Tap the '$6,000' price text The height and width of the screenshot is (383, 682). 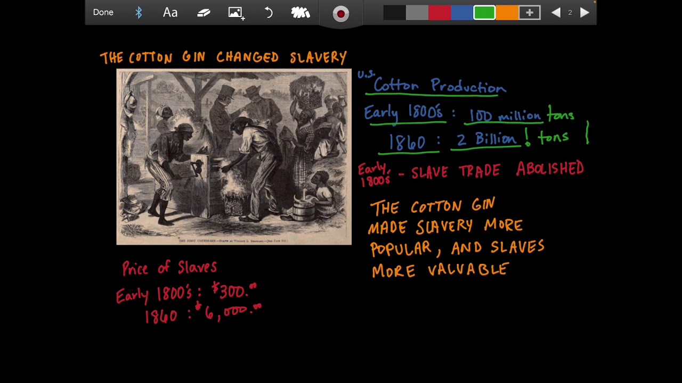click(229, 311)
